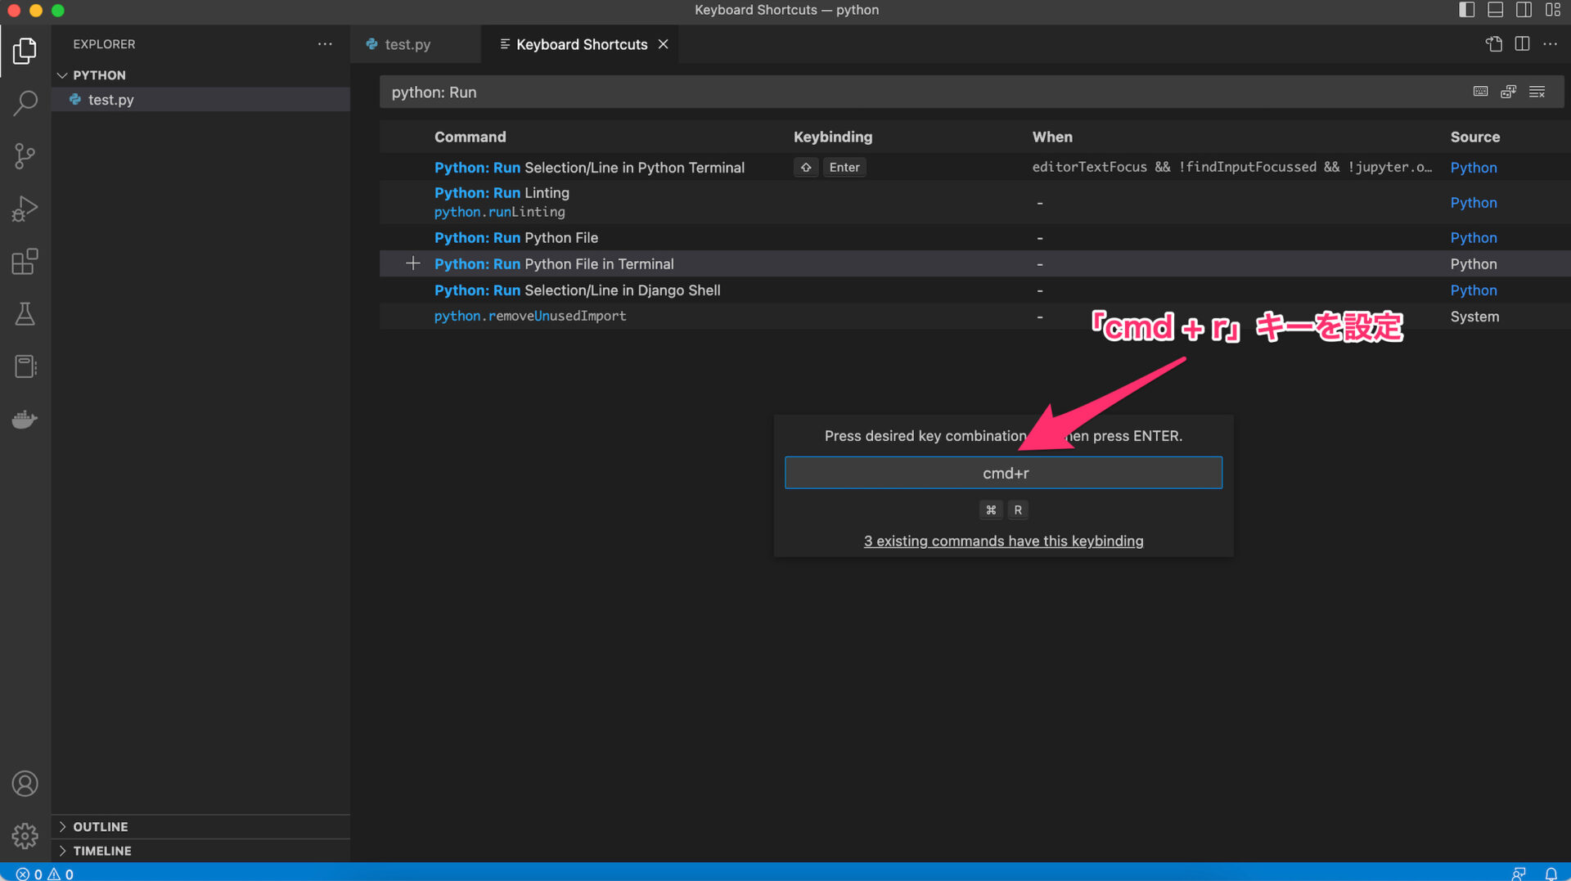Screen dimensions: 1571x881
Task: Toggle the Panel visibility
Action: [1496, 10]
